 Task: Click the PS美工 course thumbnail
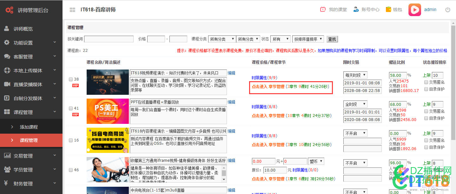pos(108,111)
